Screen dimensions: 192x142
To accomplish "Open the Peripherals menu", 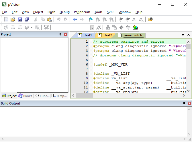I will [82, 12].
